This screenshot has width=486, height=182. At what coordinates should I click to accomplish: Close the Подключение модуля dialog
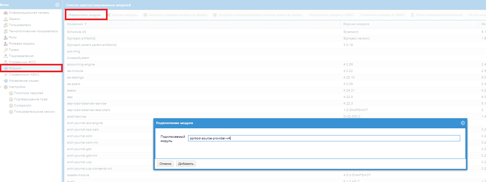[x=463, y=123]
